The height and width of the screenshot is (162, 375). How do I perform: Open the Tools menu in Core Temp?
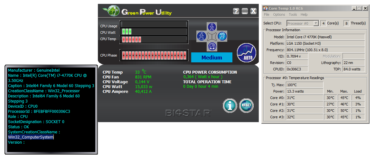(293, 14)
